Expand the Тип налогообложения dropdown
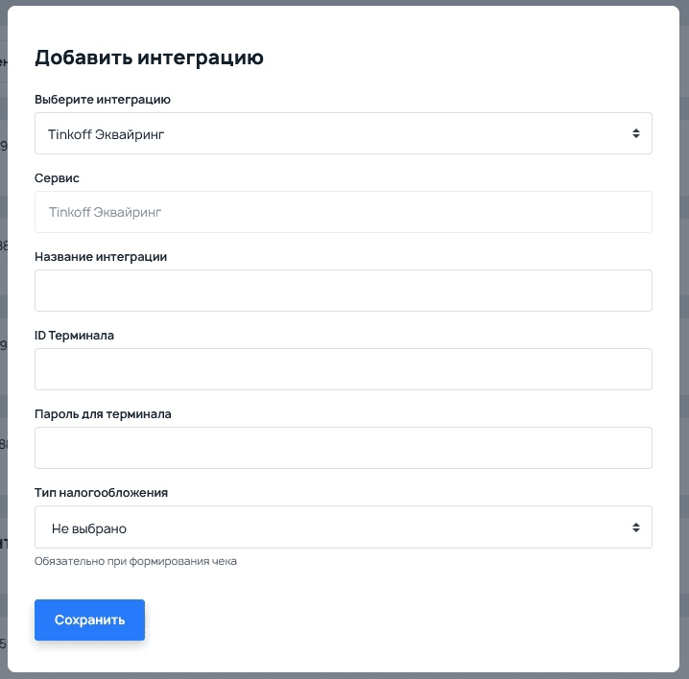This screenshot has width=689, height=679. click(x=343, y=527)
